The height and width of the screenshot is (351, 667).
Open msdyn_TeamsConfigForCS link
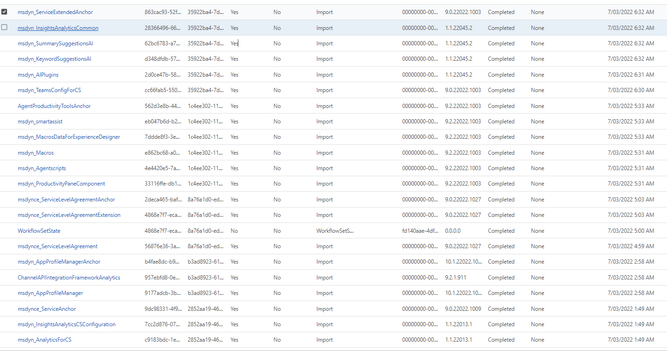point(49,90)
